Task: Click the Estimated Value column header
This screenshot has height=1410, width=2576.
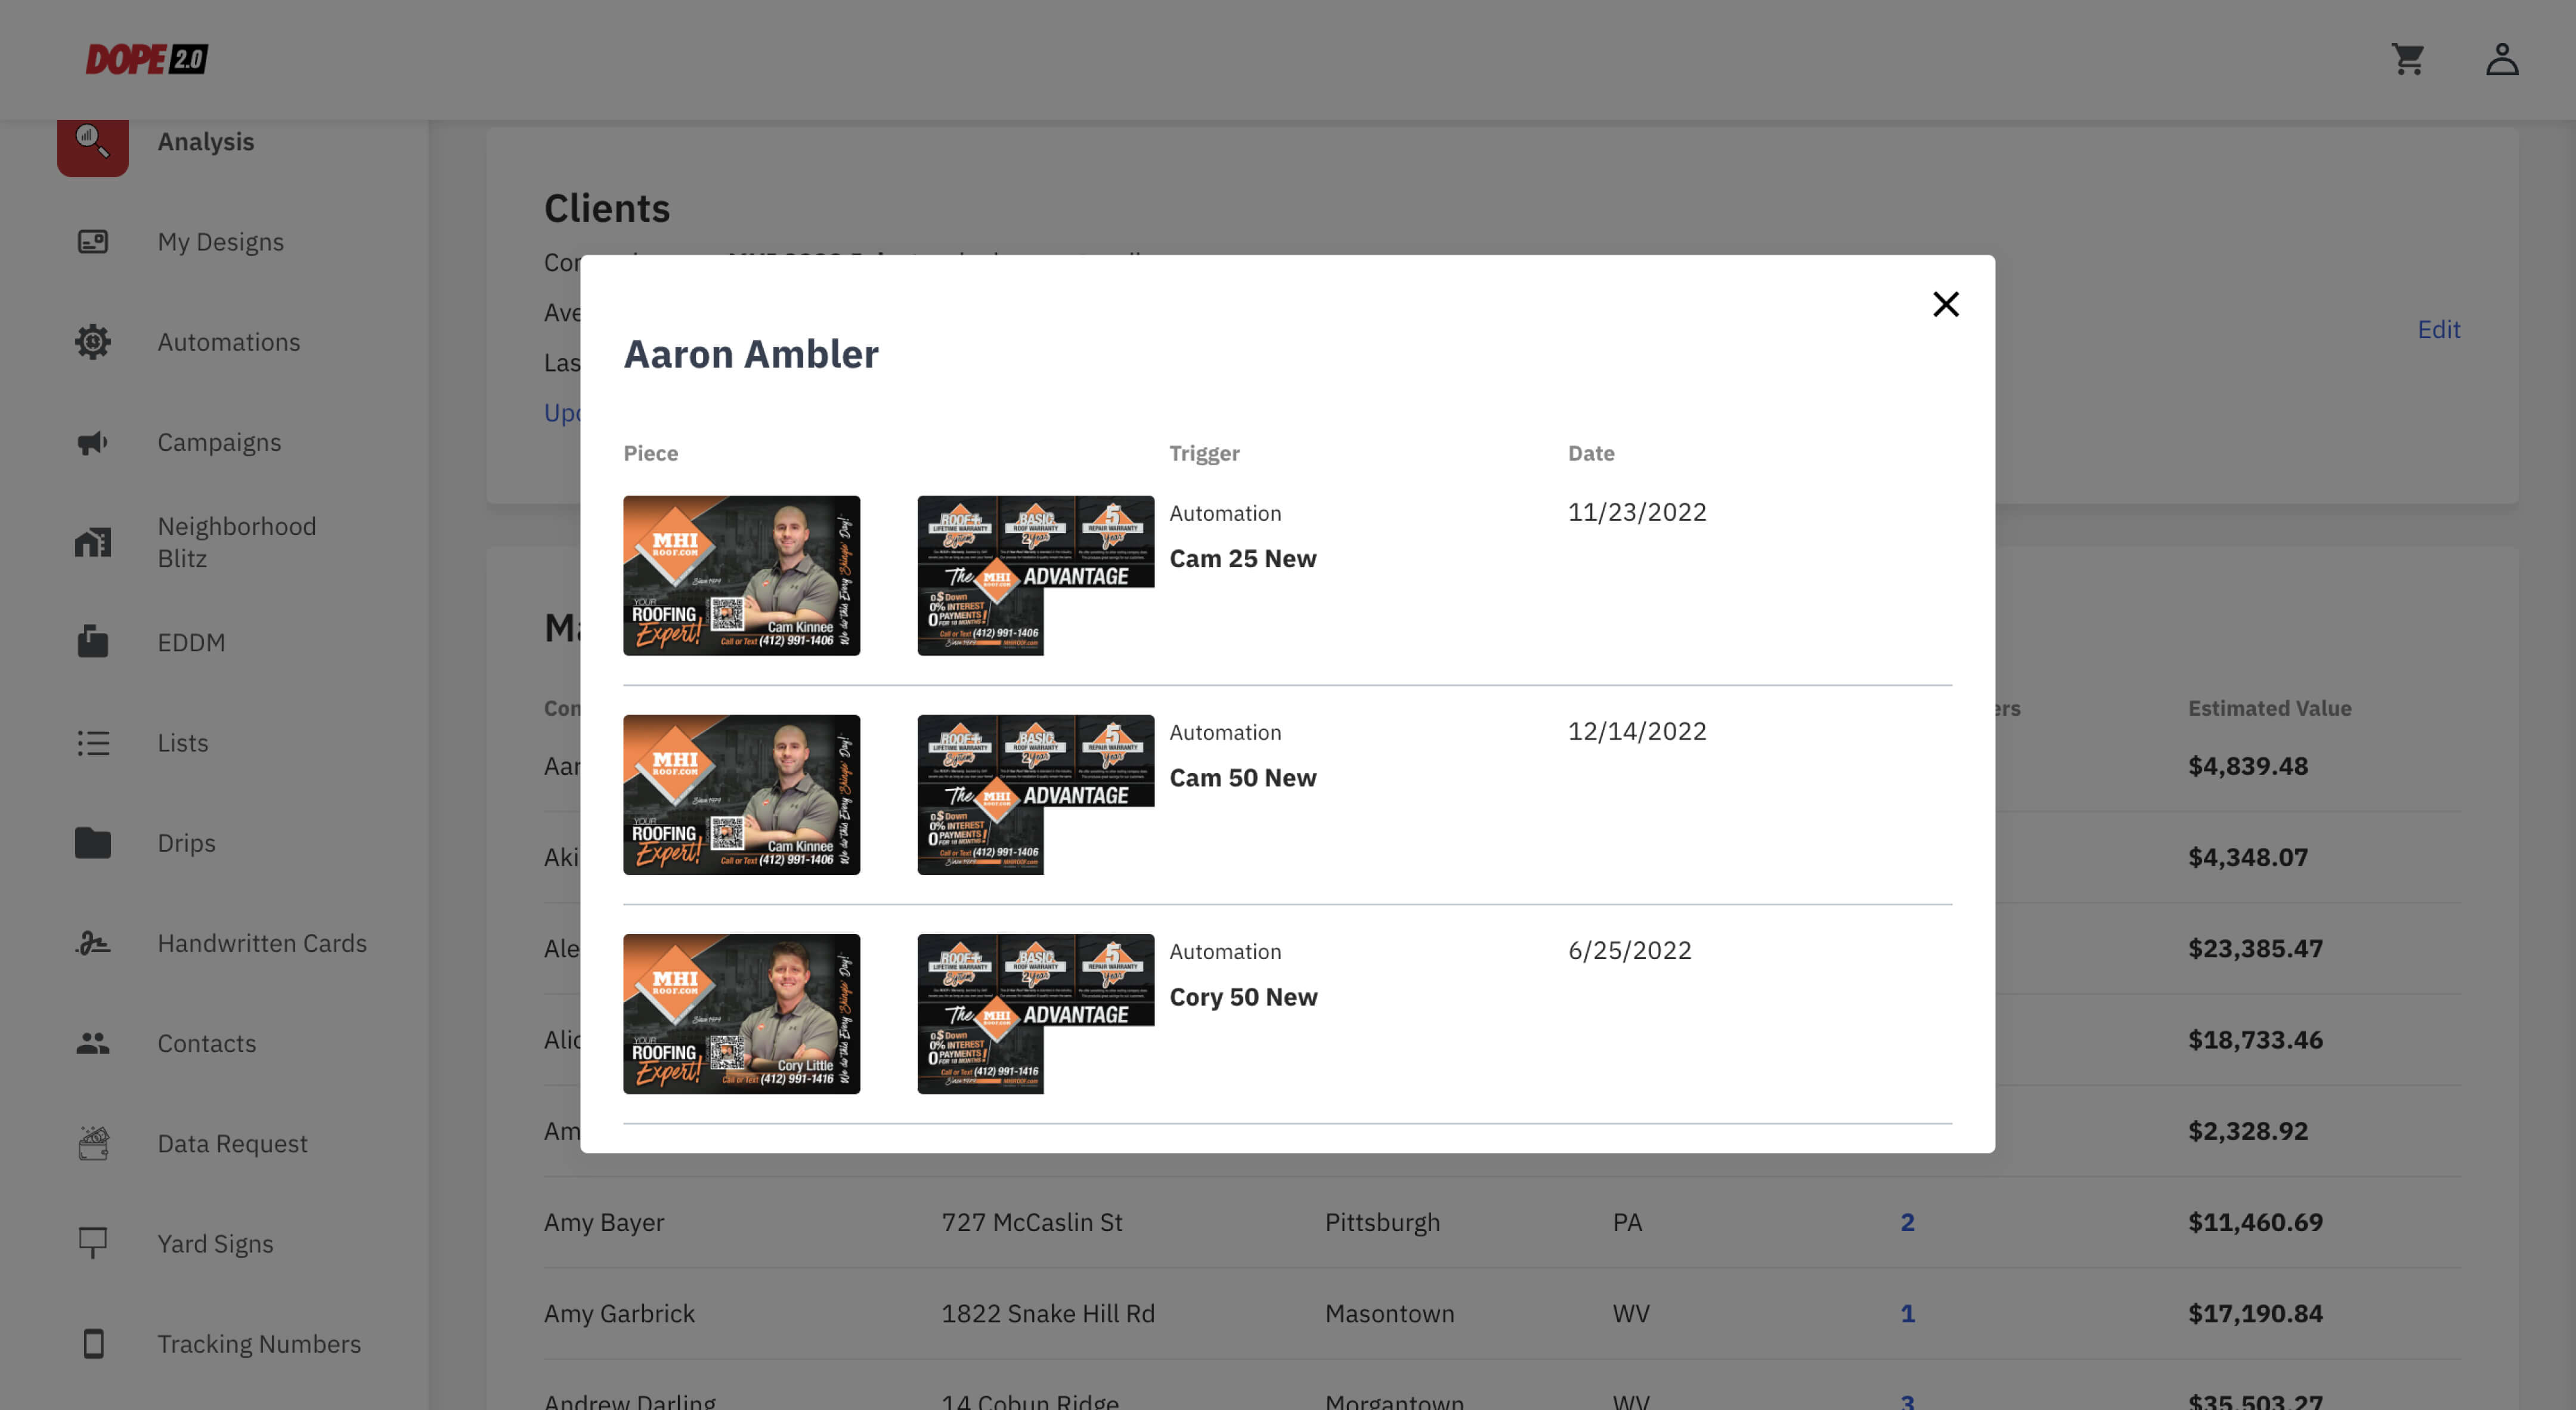Action: pos(2269,708)
